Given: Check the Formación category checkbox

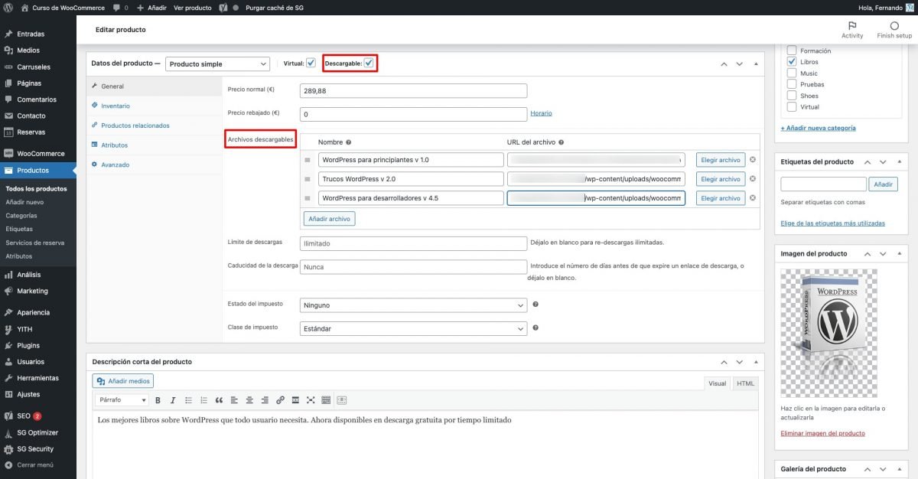Looking at the screenshot, I should [x=792, y=51].
